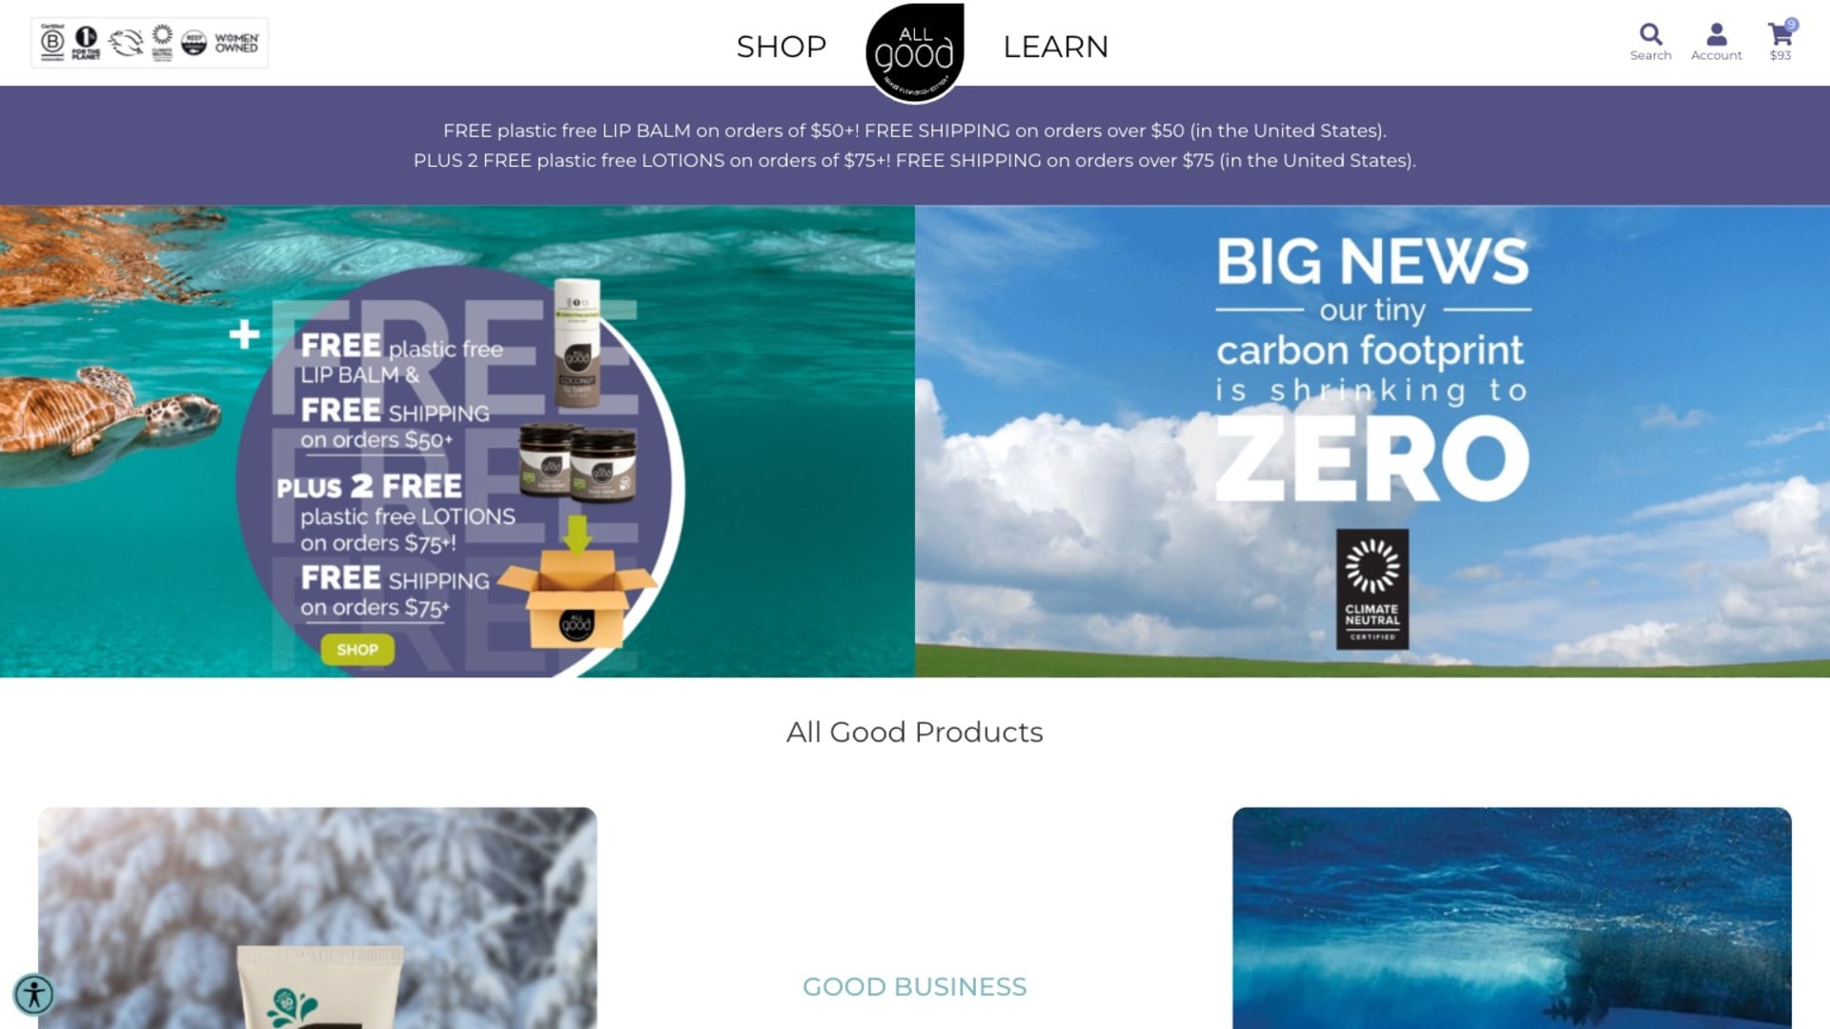Click the 1% For The Planet badge
The width and height of the screenshot is (1830, 1029).
click(x=86, y=42)
